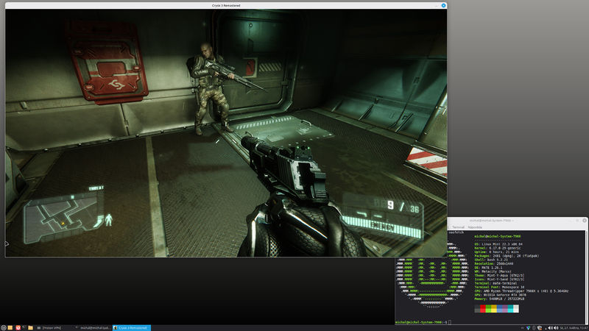
Task: Open the Terminal menu in terminal window
Action: click(458, 227)
